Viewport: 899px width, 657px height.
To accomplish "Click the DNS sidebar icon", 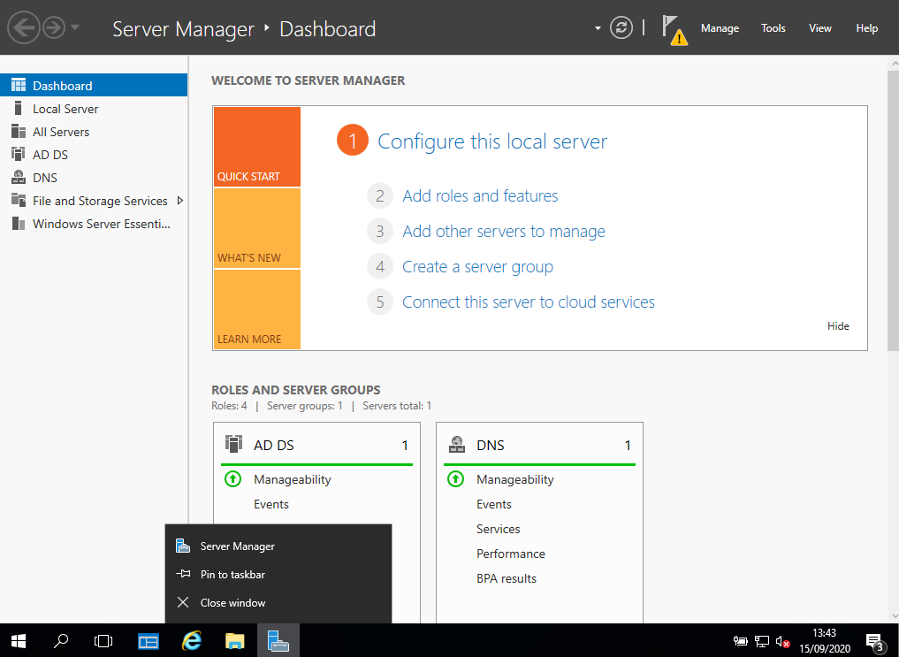I will point(19,177).
